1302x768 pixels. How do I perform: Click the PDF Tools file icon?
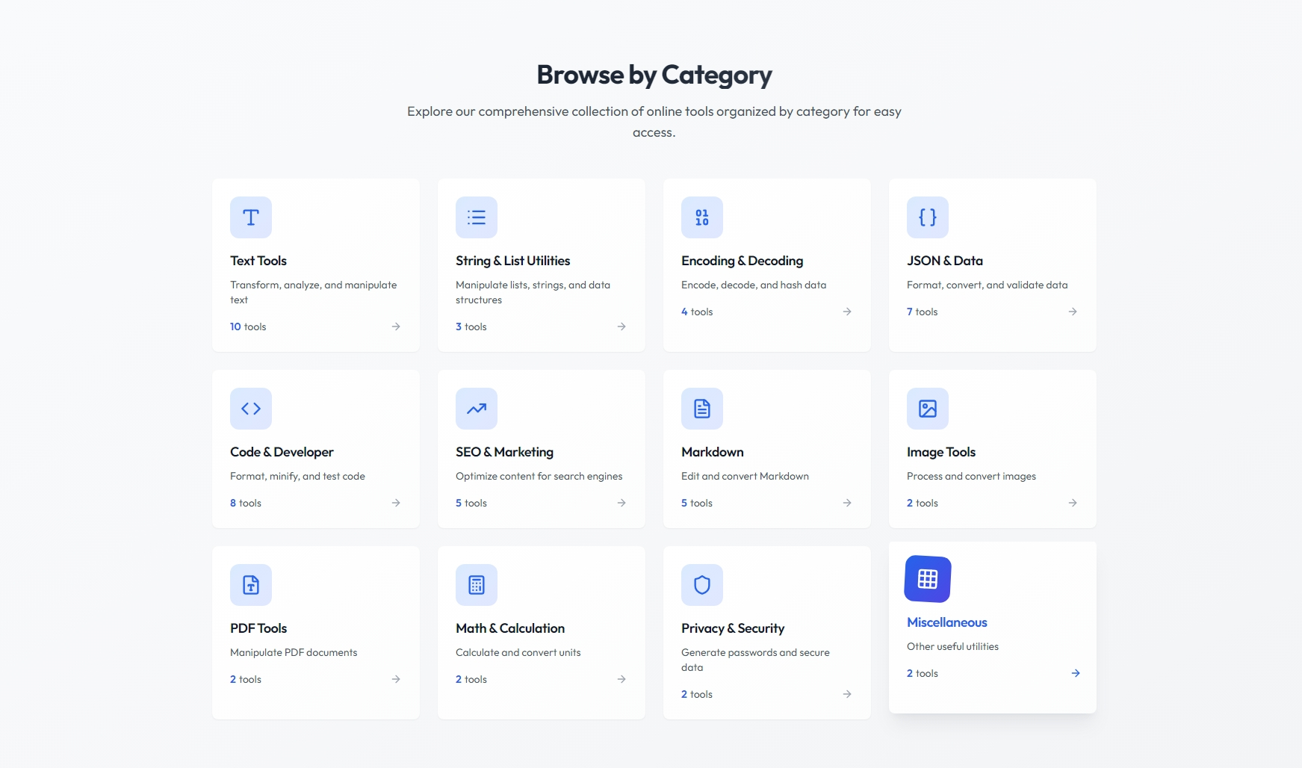coord(250,585)
